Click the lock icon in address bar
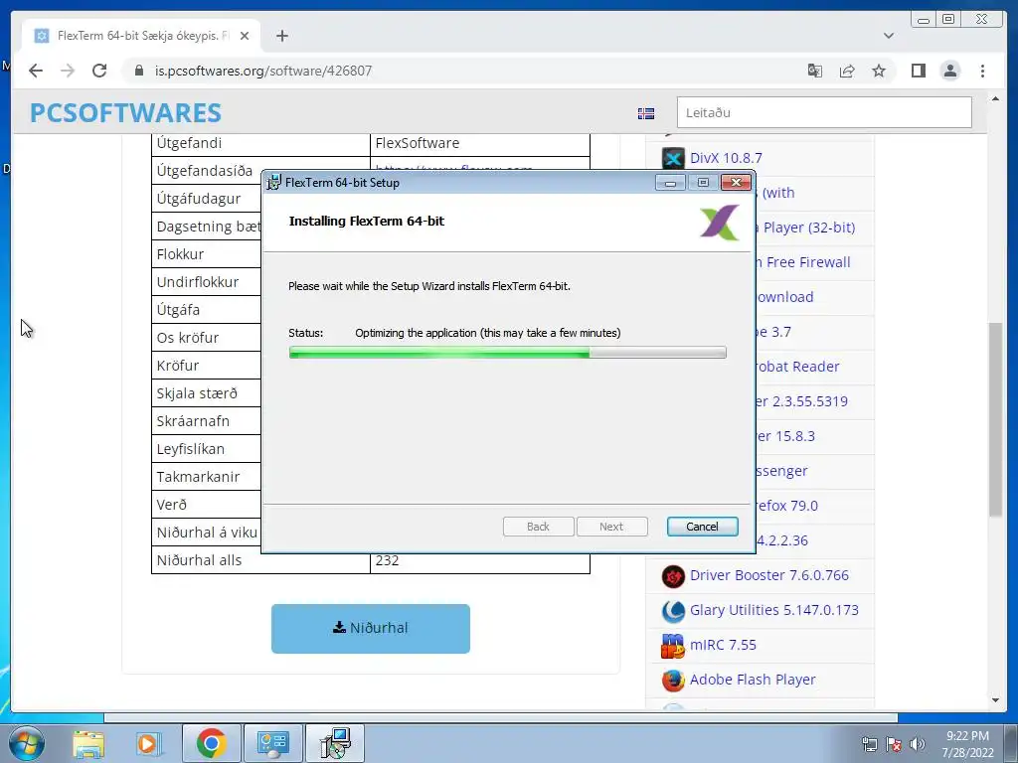The height and width of the screenshot is (763, 1018). 139,71
